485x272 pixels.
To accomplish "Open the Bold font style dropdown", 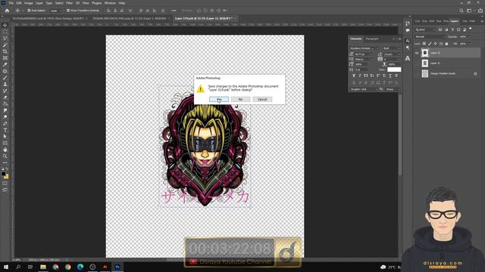I will [391, 48].
